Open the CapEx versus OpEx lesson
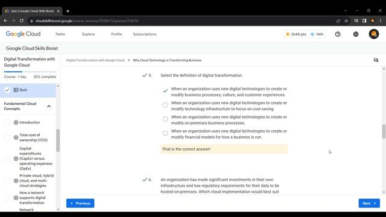Image resolution: width=386 pixels, height=217 pixels. click(x=36, y=159)
